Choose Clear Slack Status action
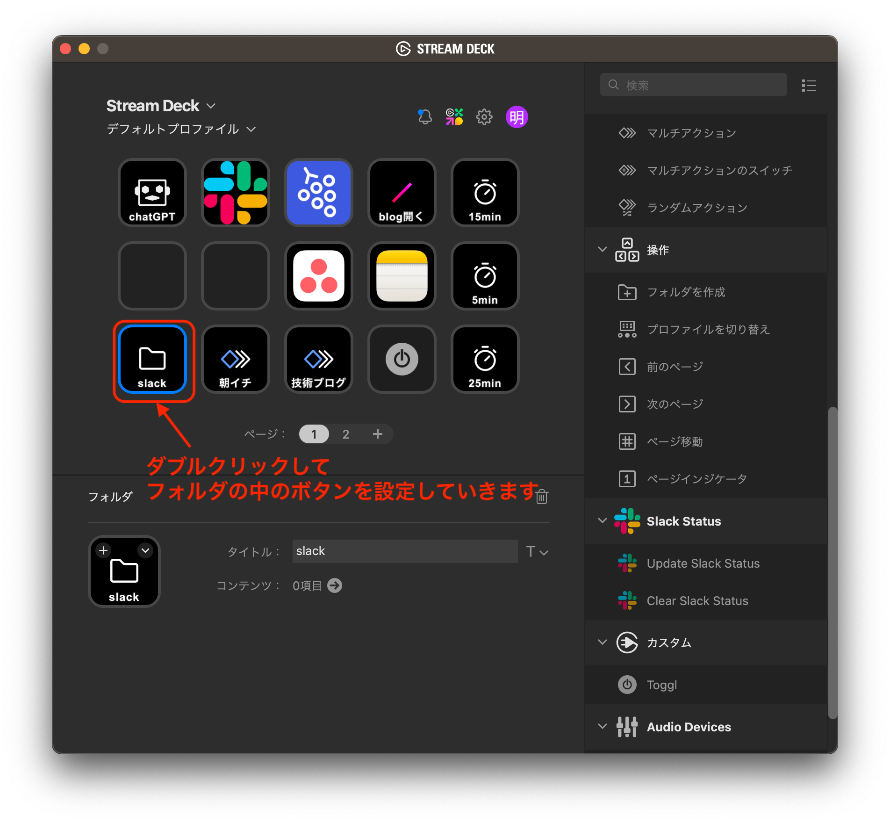Screen dimensions: 890x823 point(706,601)
